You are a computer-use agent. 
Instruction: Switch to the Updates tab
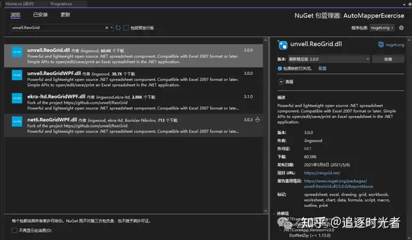(65, 15)
